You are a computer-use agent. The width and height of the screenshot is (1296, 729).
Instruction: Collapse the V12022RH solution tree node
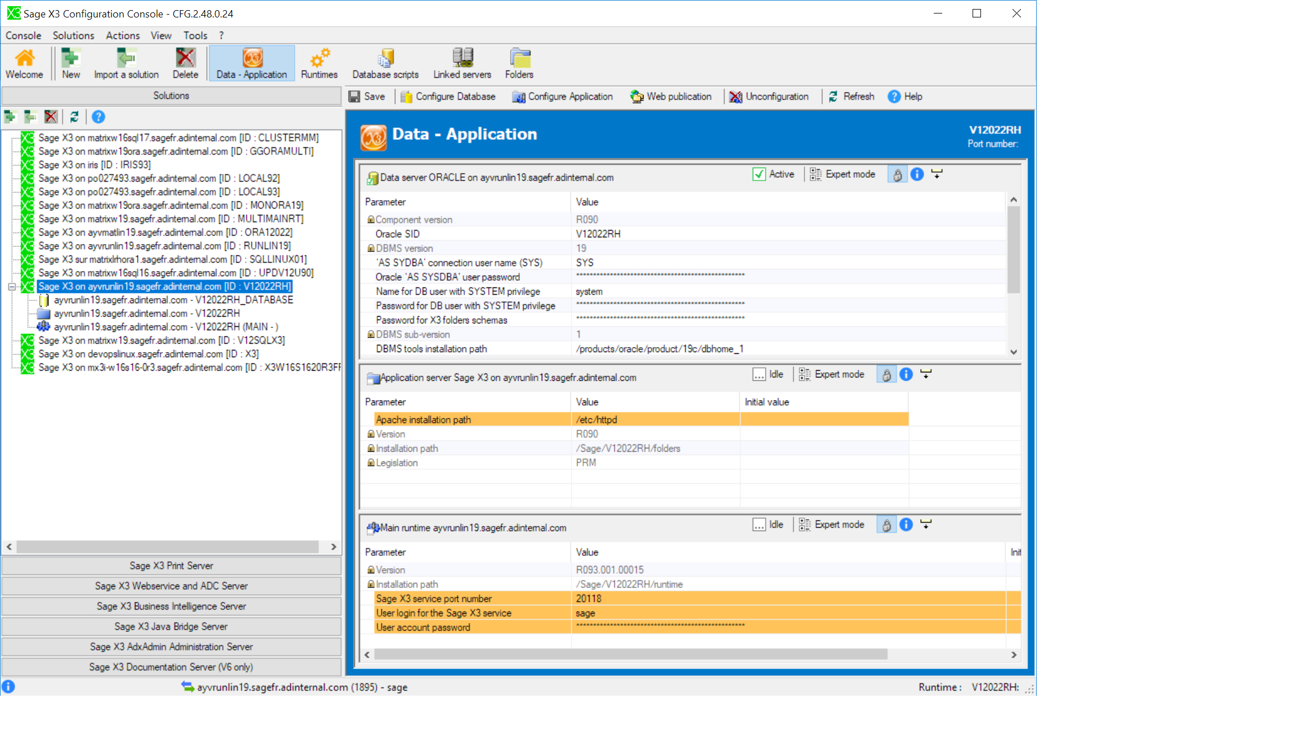(x=11, y=286)
